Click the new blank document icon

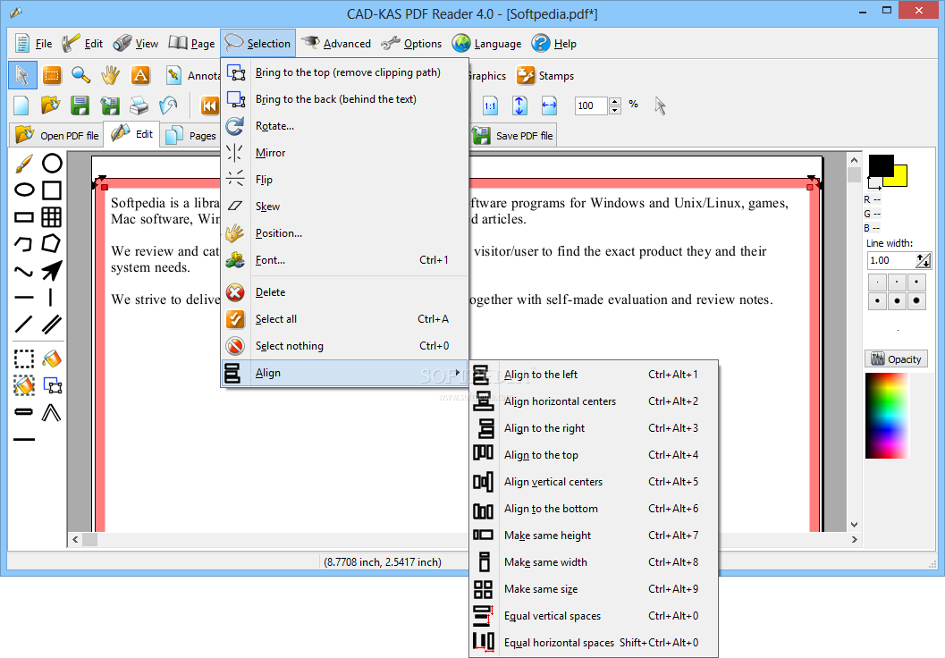[21, 106]
